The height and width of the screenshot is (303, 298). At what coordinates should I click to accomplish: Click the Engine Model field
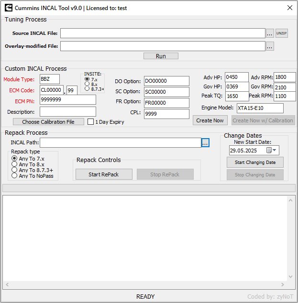(x=260, y=108)
